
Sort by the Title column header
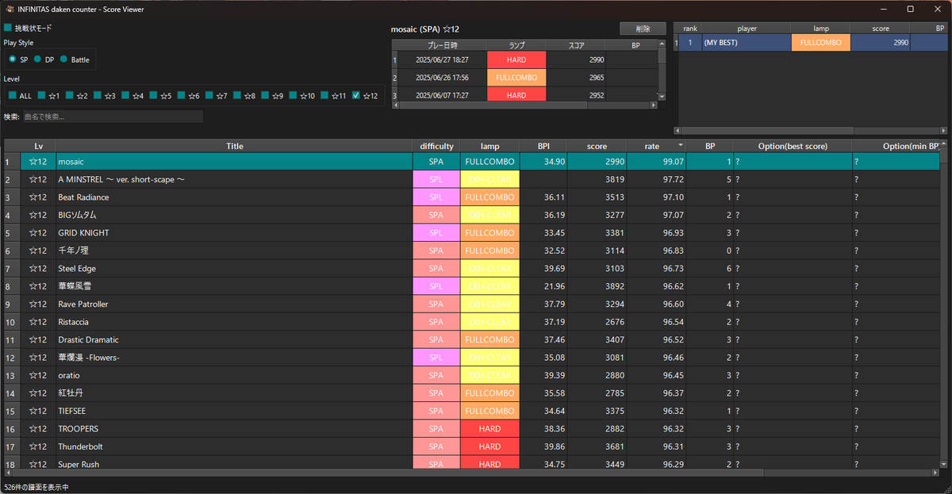tap(234, 146)
